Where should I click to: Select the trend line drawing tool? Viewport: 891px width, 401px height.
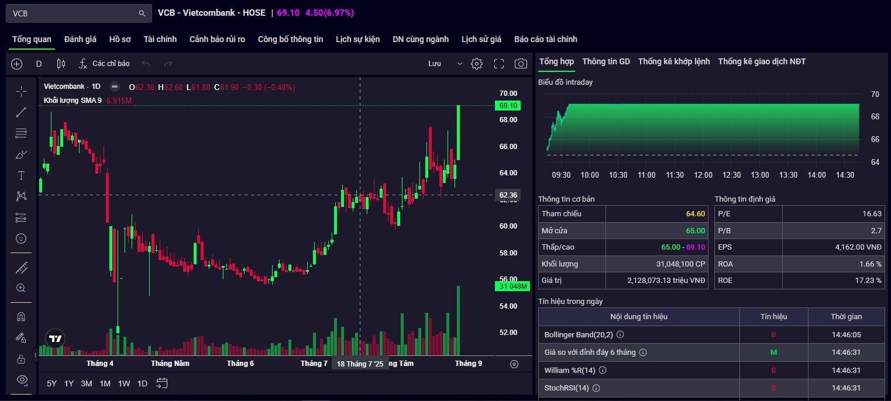[x=21, y=112]
